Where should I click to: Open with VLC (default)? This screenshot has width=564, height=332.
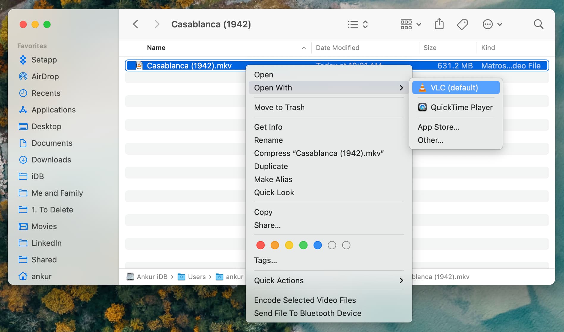[x=456, y=88]
